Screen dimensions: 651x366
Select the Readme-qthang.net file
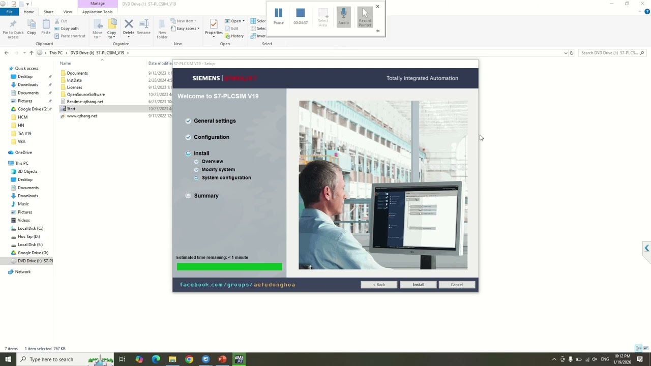coord(85,102)
